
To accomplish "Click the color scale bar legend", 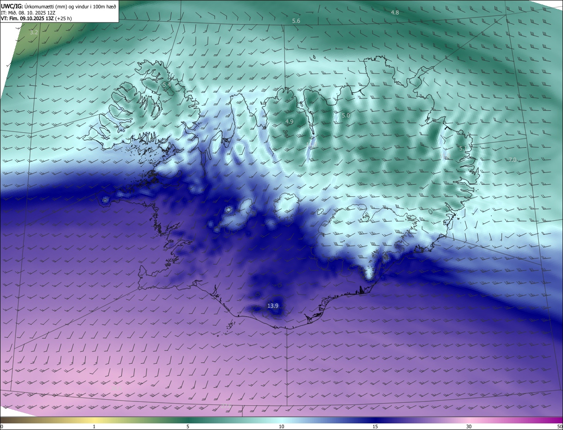I will [281, 420].
